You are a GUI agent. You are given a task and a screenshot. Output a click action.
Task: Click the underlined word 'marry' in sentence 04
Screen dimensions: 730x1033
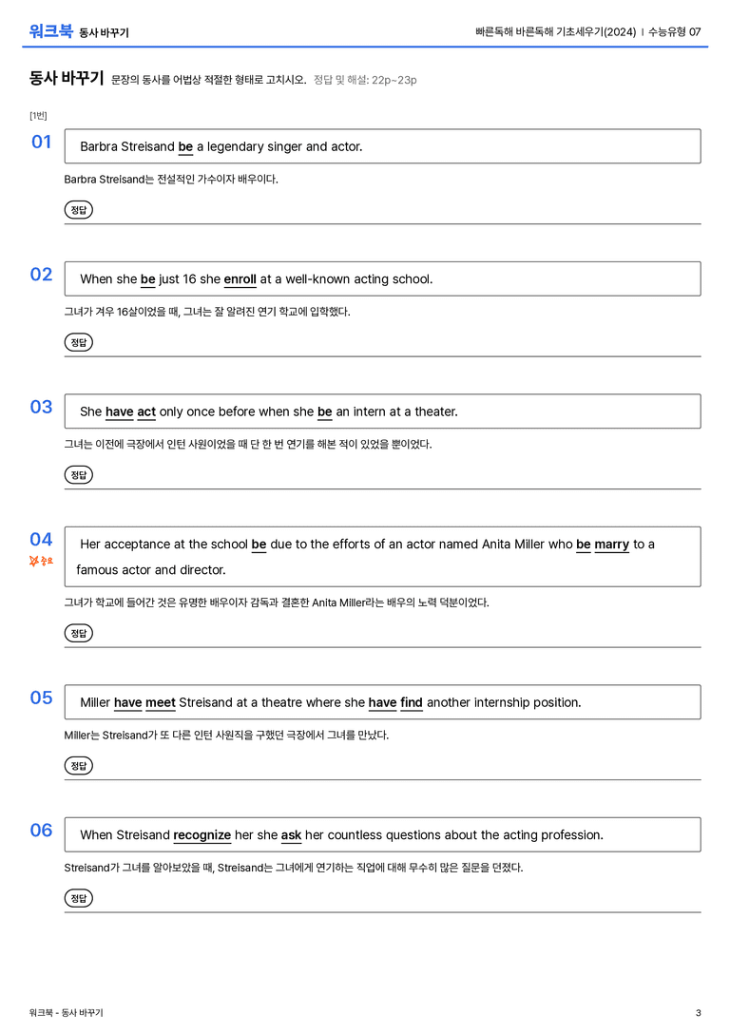(x=611, y=545)
